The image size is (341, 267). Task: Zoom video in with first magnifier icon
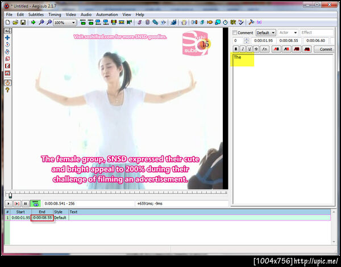pos(41,22)
